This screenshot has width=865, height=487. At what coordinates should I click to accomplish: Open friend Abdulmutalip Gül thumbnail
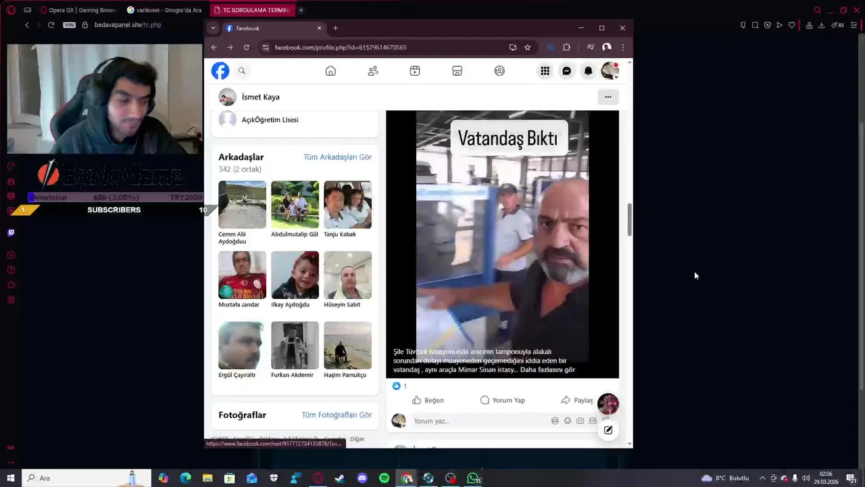point(295,204)
